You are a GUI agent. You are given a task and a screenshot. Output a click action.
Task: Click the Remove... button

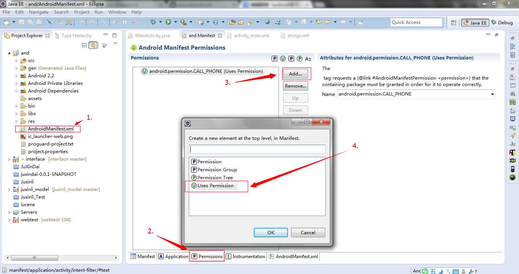[x=296, y=86]
